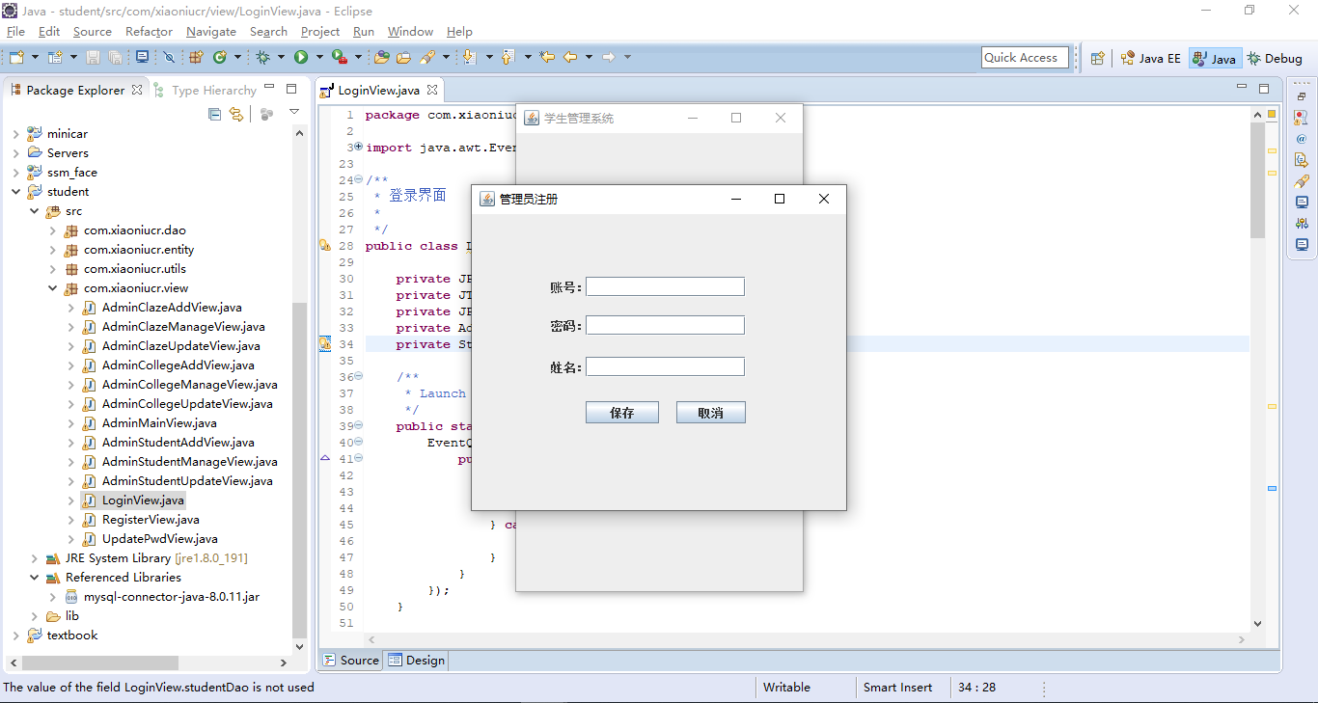Switch to the Java EE perspective
1318x703 pixels.
coord(1151,58)
